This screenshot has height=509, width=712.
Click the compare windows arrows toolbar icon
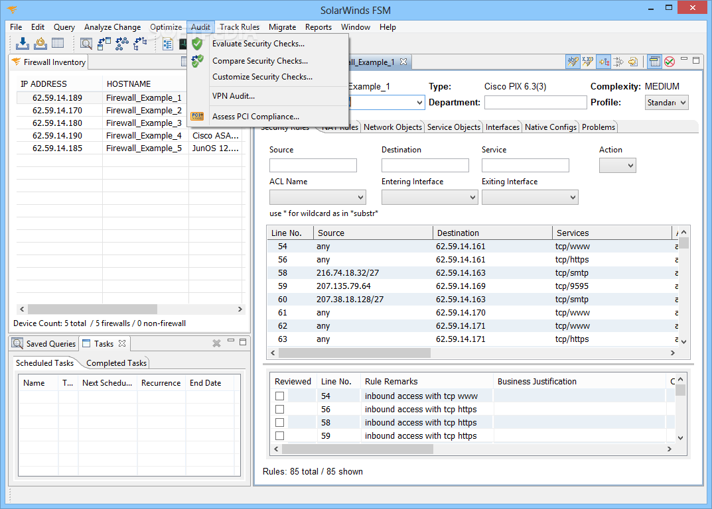[104, 44]
